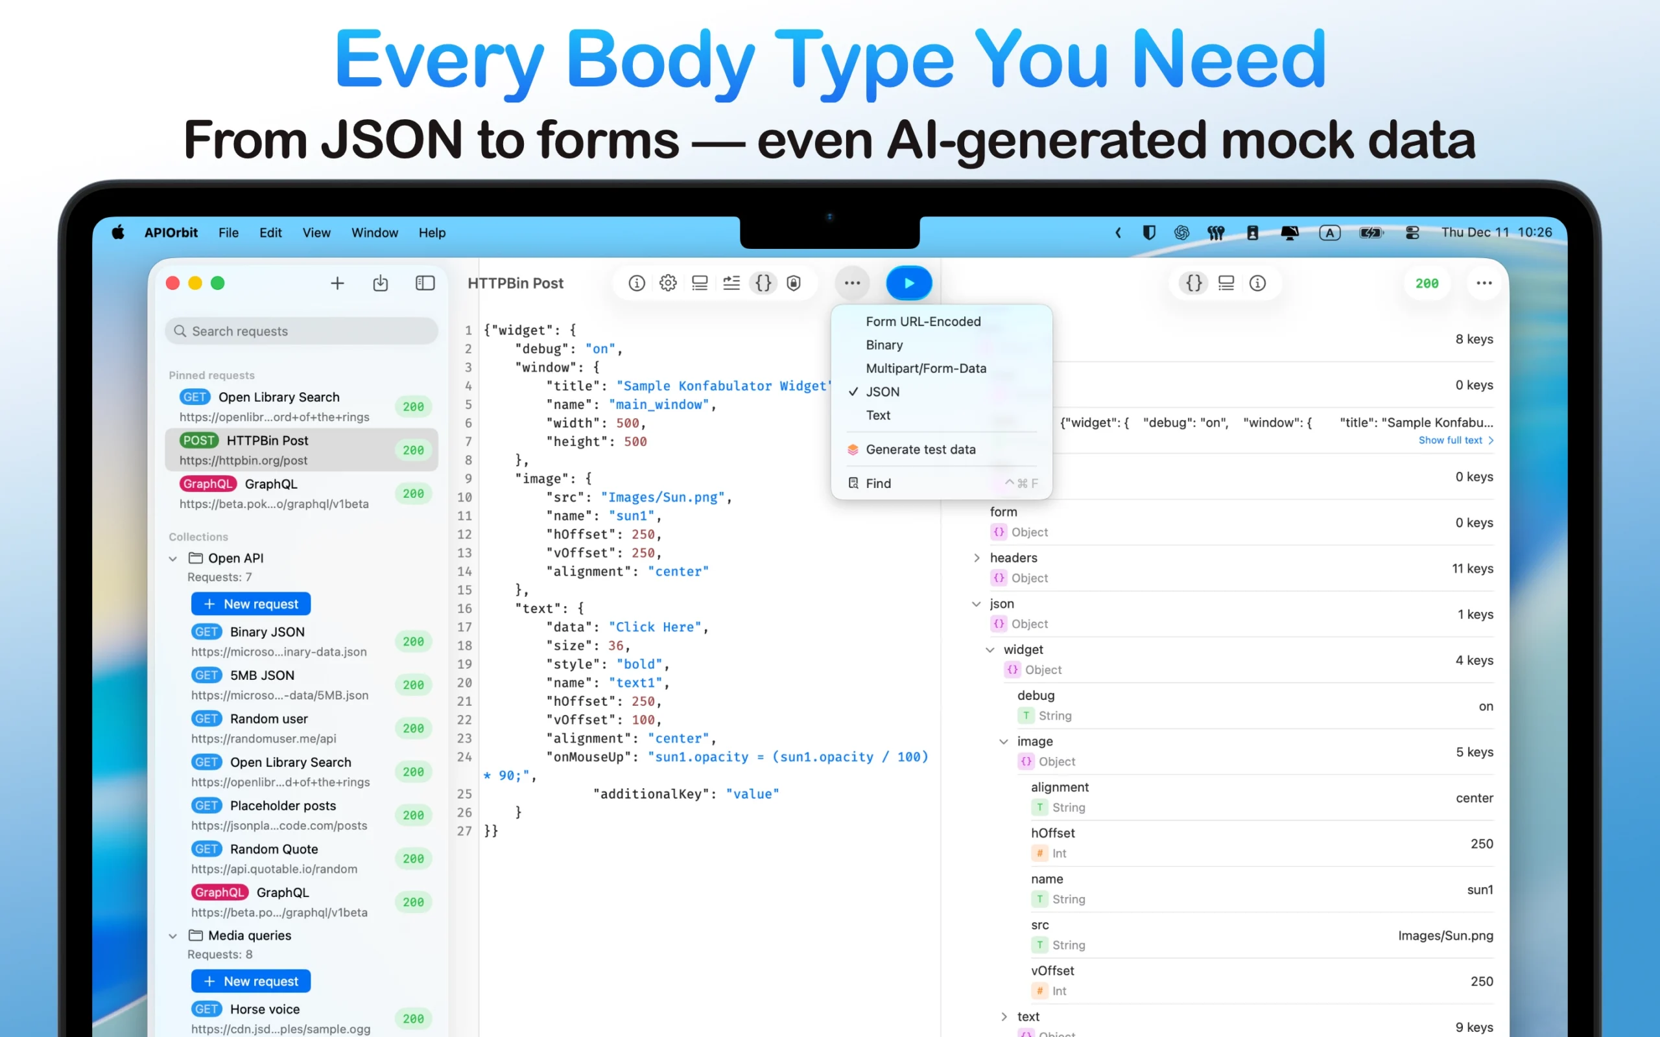
Task: Toggle the sidebar visibility icon
Action: pos(425,283)
